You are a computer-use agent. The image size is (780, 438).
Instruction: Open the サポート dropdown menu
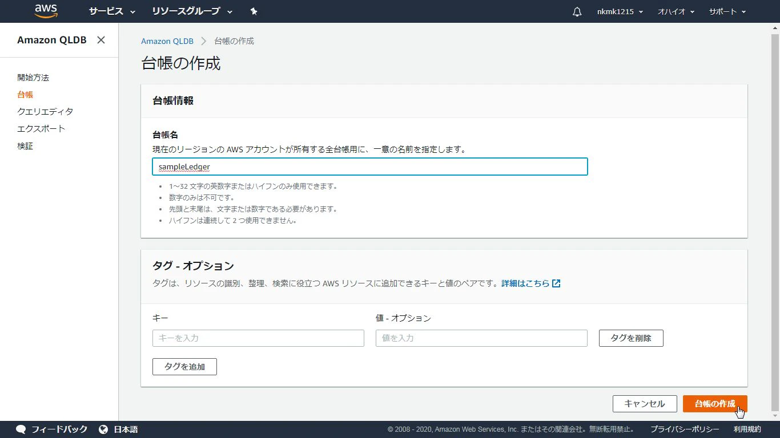pyautogui.click(x=727, y=11)
